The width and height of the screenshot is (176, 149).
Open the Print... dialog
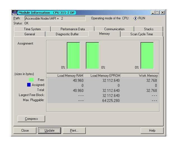(x=74, y=131)
